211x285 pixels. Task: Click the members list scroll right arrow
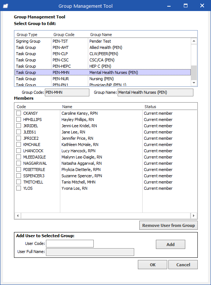point(194,215)
